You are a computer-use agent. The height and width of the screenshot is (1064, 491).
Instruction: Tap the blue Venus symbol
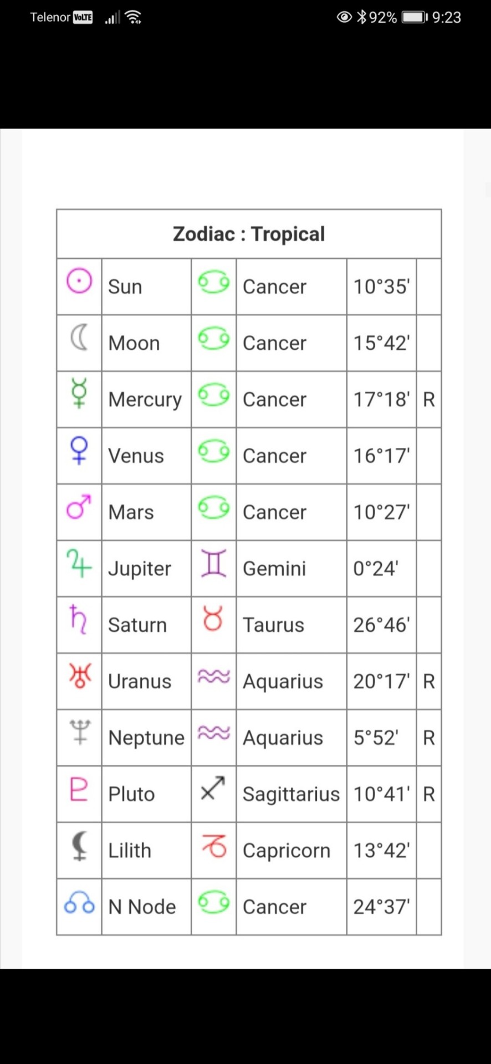[x=79, y=450]
